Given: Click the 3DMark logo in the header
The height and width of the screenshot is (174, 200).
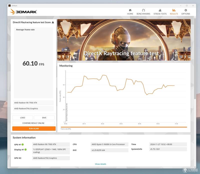Looking at the screenshot, I should tap(23, 11).
